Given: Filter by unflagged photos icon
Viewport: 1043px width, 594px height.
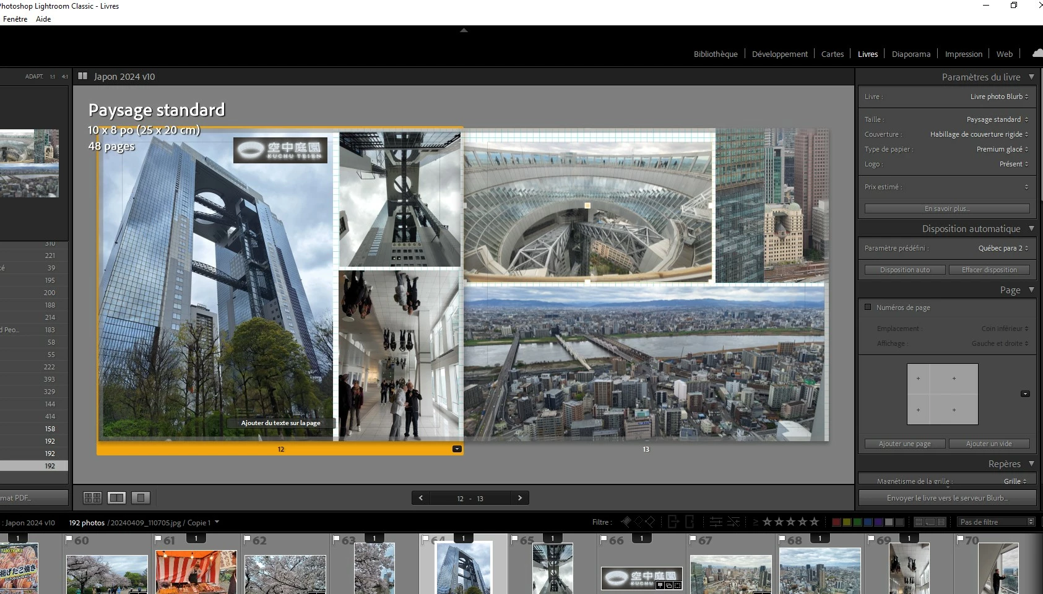Looking at the screenshot, I should [639, 522].
